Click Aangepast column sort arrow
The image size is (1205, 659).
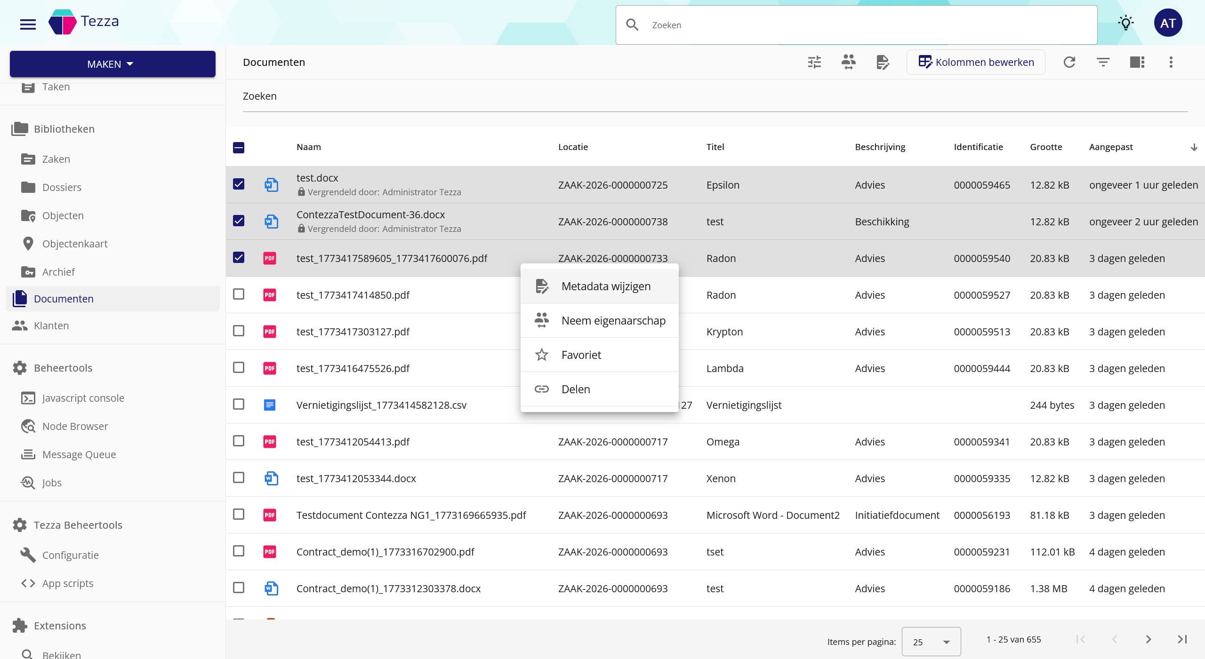(1194, 148)
